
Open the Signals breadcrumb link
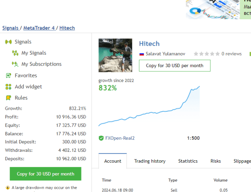tap(10, 28)
